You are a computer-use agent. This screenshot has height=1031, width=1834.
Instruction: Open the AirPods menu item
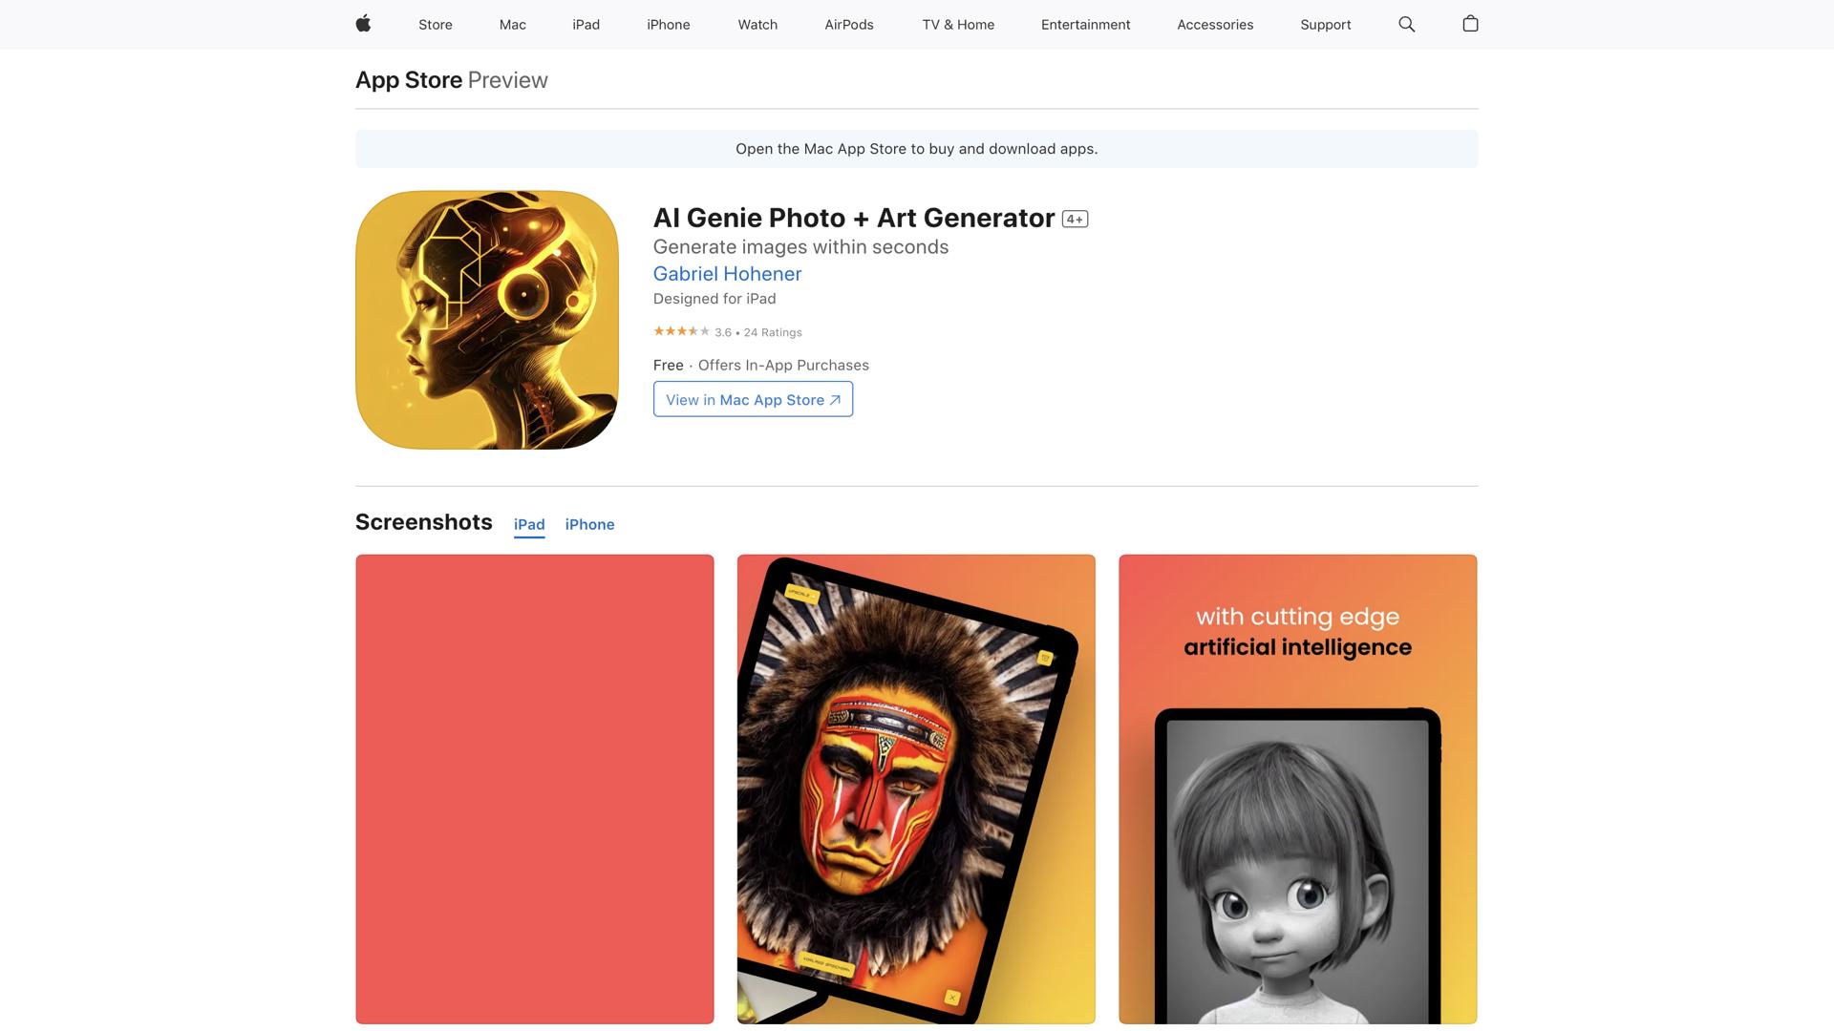coord(849,25)
